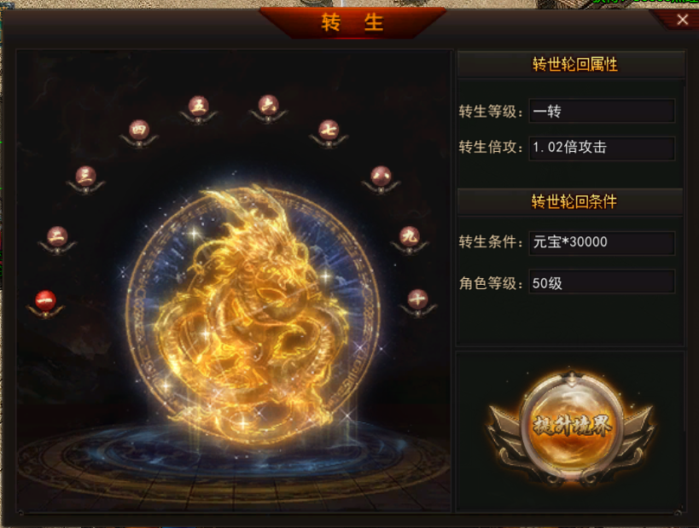Select the 十 rebirth stage orb

tap(417, 299)
